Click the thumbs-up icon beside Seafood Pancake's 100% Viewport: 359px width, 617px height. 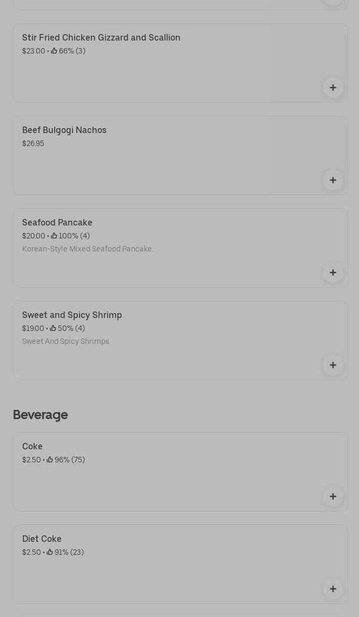coord(54,236)
